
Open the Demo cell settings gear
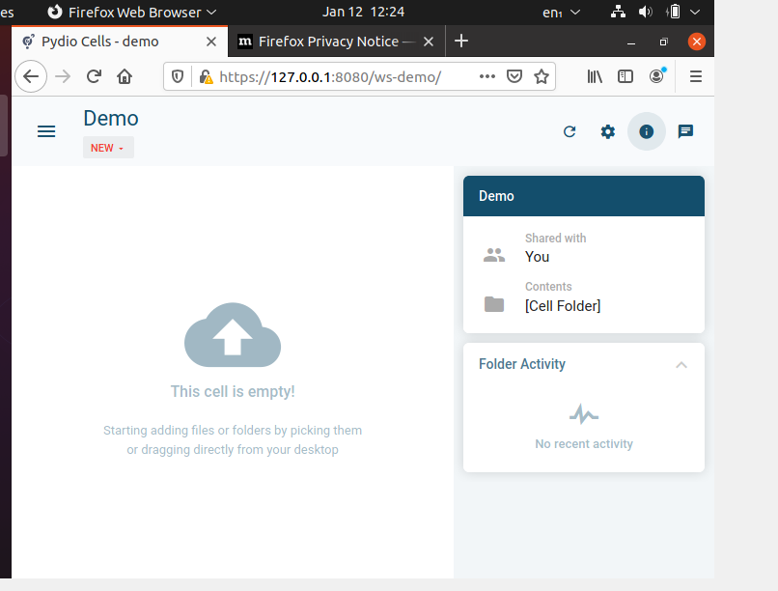608,131
